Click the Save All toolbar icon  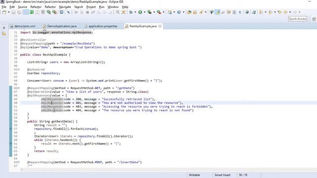click(19, 12)
